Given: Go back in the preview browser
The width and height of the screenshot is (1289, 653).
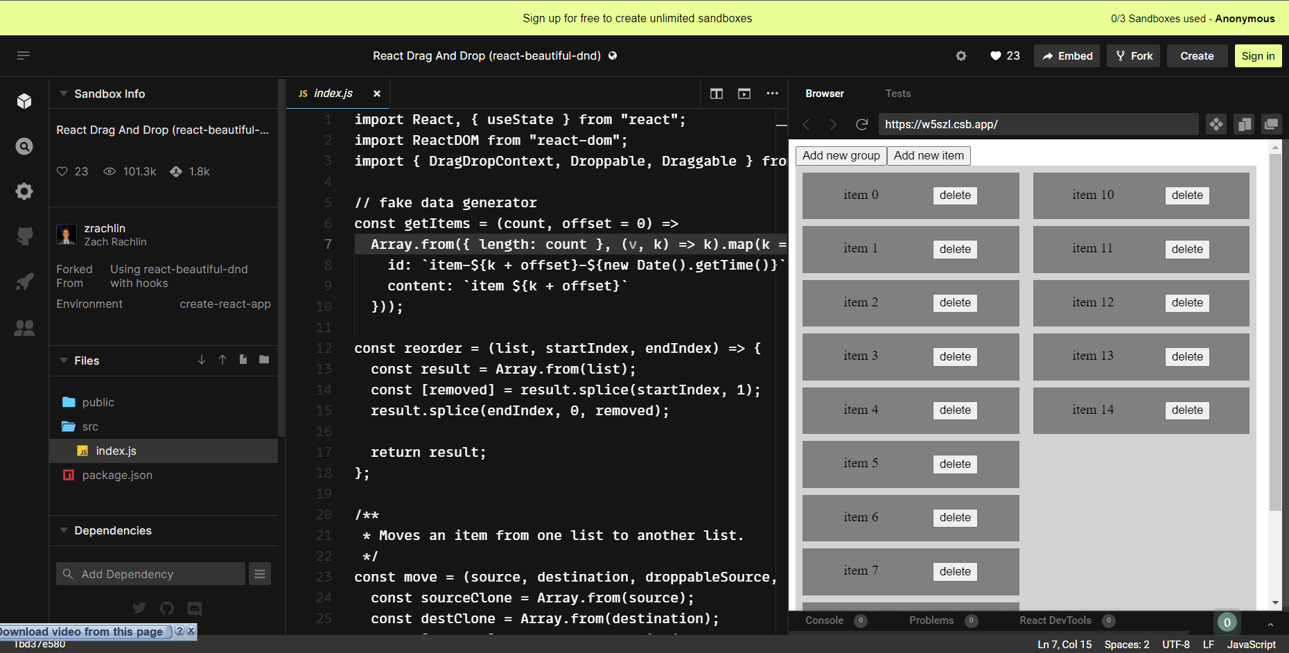Looking at the screenshot, I should [x=807, y=124].
